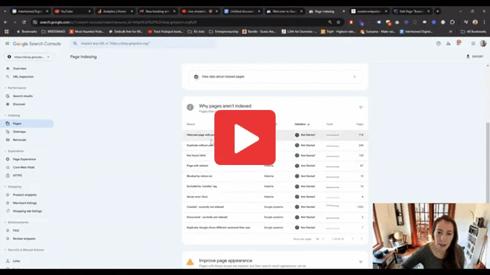Open the notifications bell in the header
The image size is (490, 275).
point(458,43)
